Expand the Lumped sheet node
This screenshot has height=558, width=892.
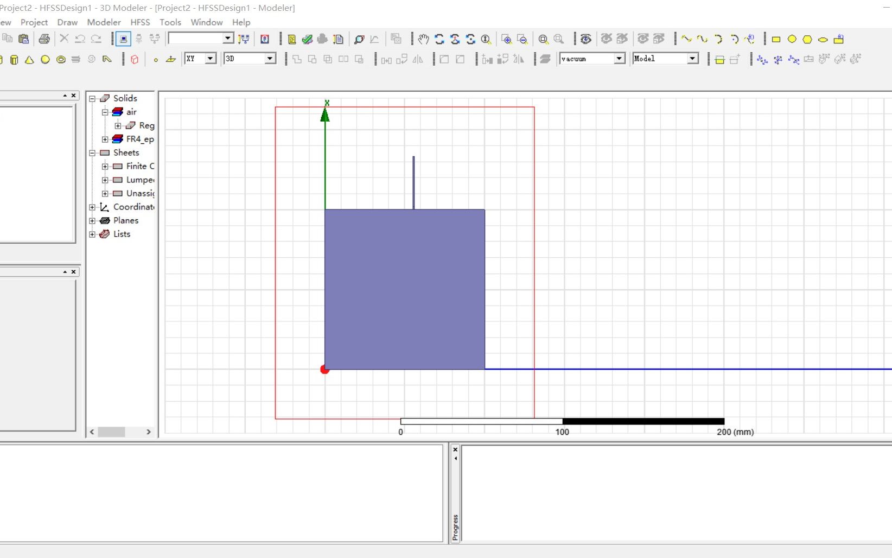coord(105,180)
